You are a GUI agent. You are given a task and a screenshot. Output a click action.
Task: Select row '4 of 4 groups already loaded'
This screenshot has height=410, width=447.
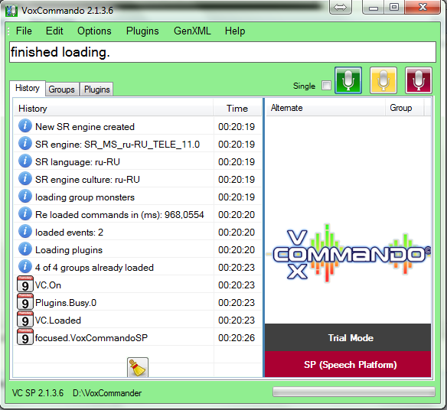[x=138, y=267]
